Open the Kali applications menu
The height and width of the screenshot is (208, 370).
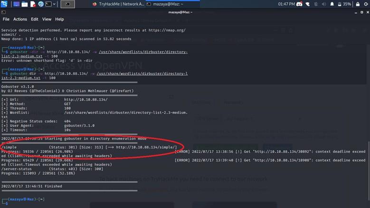tap(4, 4)
